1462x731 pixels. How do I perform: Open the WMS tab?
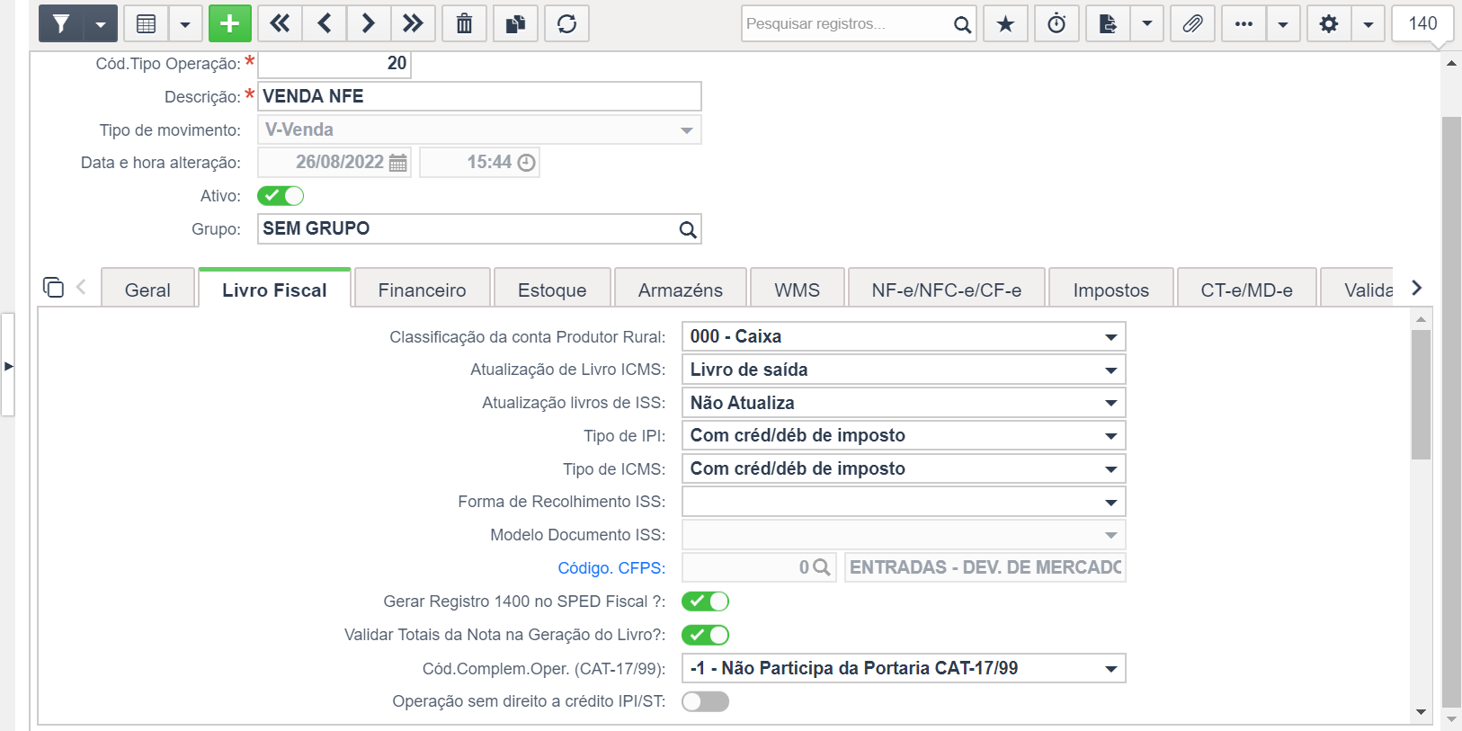[x=797, y=290]
